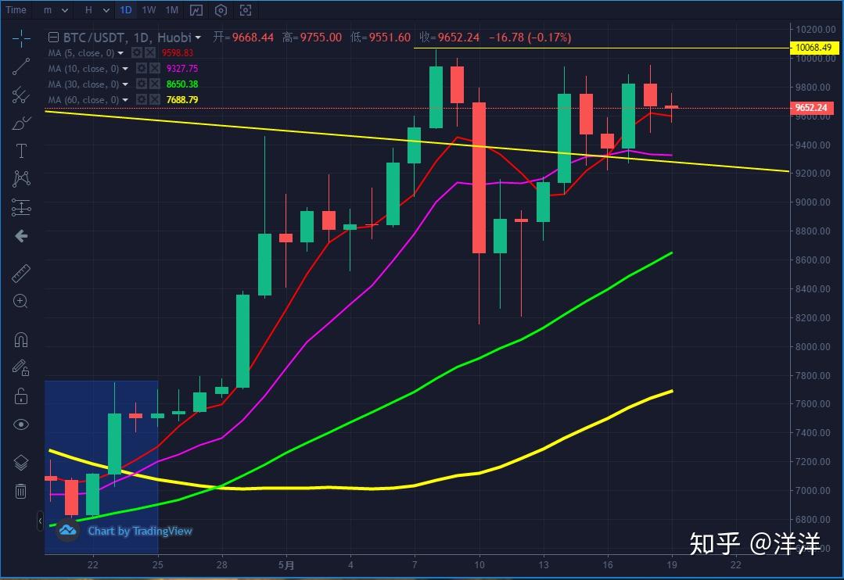The image size is (844, 580).
Task: Open the indicators chart icon in top bar
Action: [196, 10]
